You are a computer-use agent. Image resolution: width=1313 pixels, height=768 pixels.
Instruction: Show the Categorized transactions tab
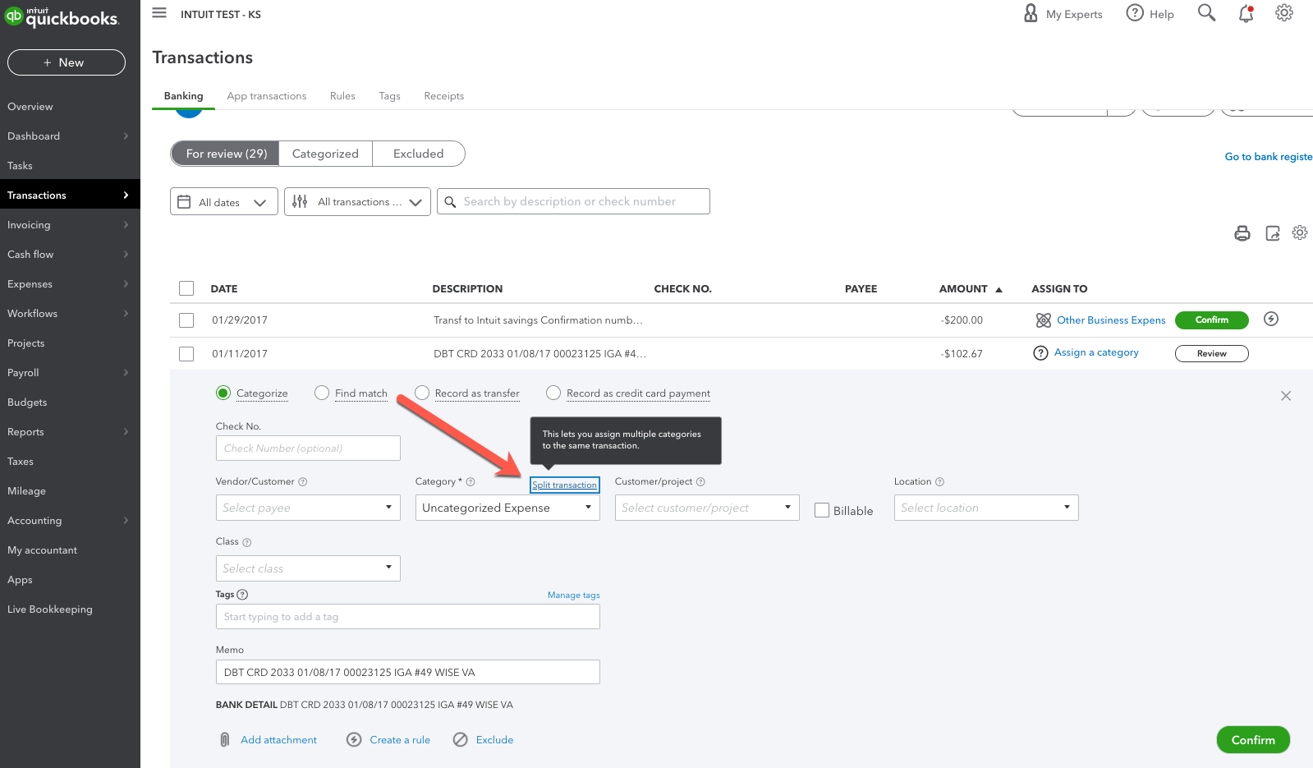click(325, 154)
